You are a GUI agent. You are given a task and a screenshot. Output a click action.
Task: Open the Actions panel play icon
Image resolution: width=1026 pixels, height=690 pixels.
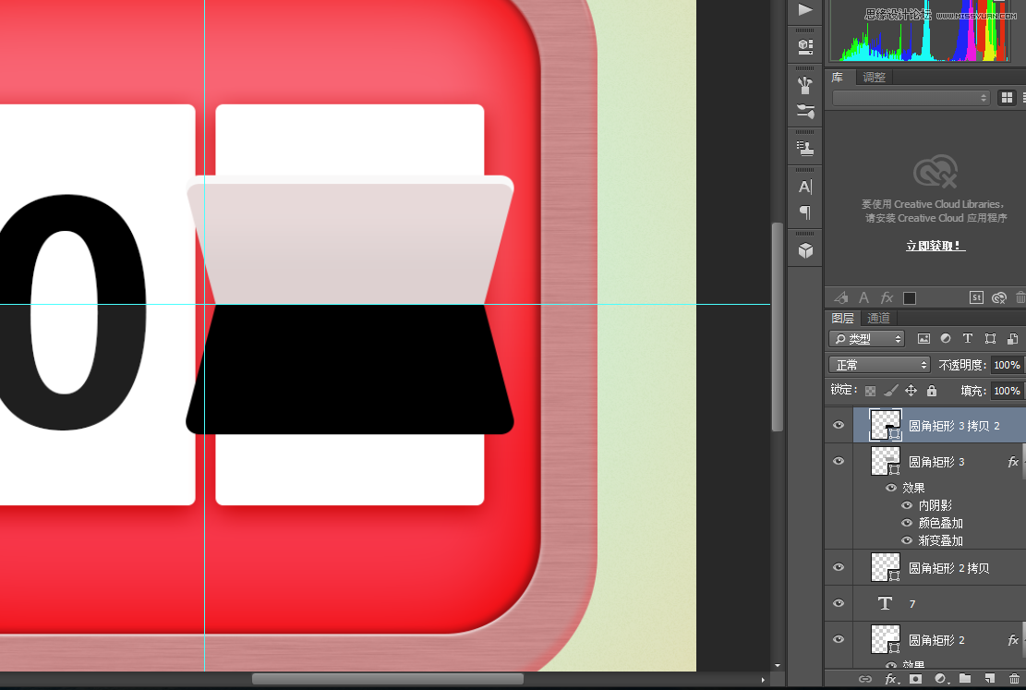tap(805, 9)
